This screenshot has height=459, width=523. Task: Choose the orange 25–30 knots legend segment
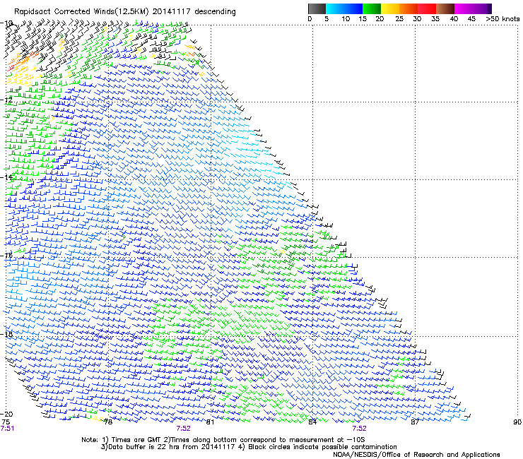[x=409, y=8]
